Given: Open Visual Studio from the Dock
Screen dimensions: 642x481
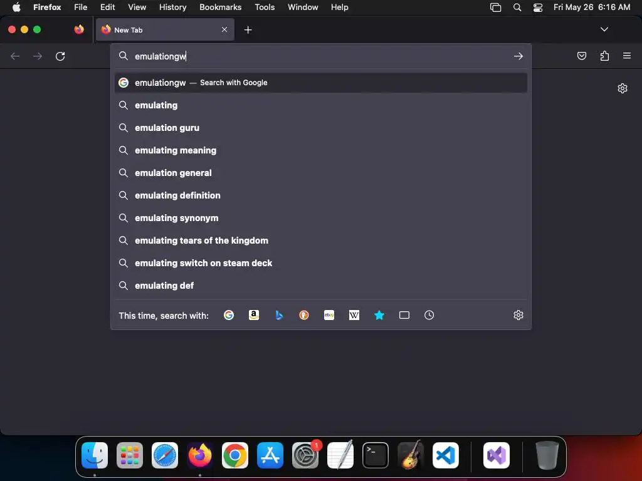Looking at the screenshot, I should [x=497, y=455].
